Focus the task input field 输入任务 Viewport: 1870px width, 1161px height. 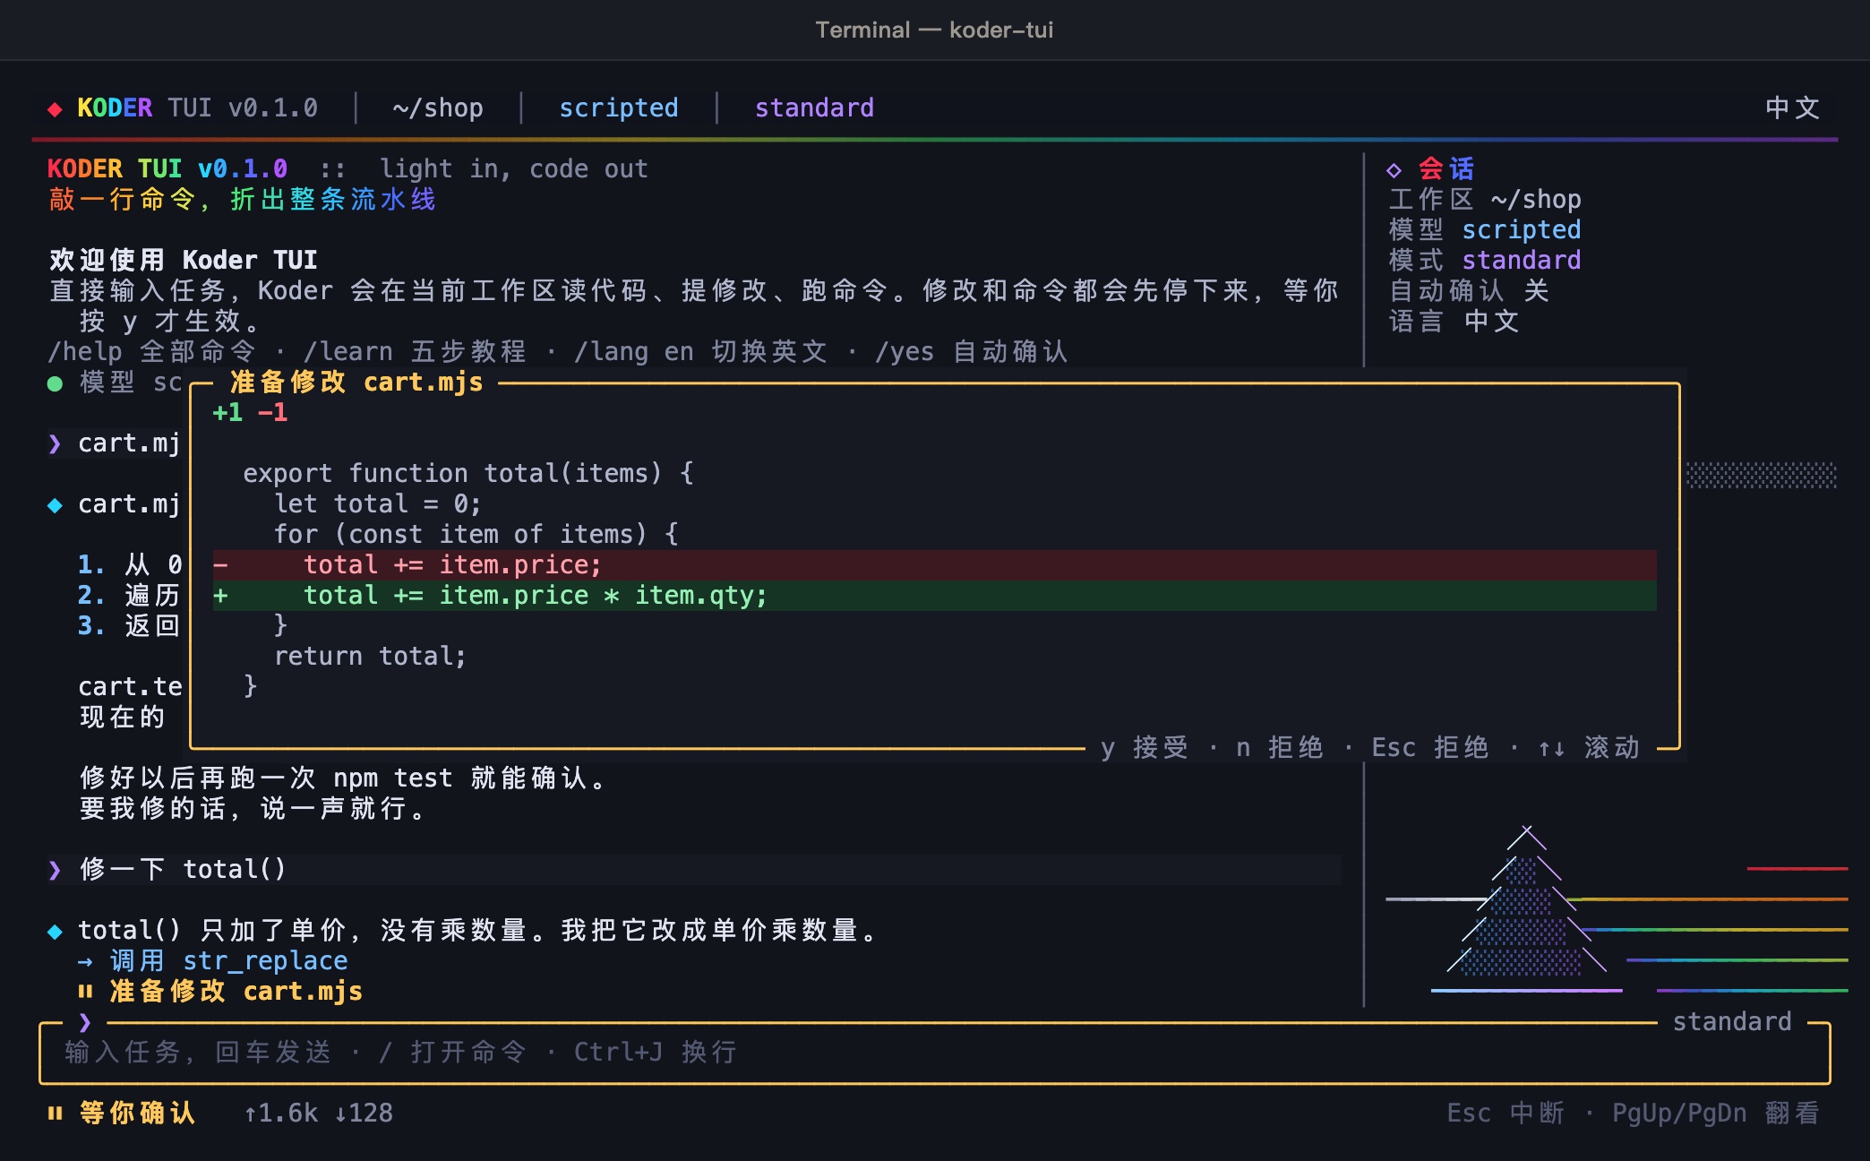point(935,1053)
